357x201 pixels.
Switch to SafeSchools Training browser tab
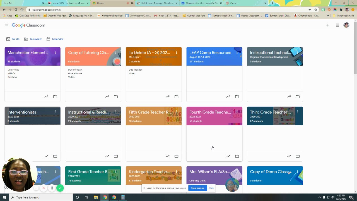157,3
